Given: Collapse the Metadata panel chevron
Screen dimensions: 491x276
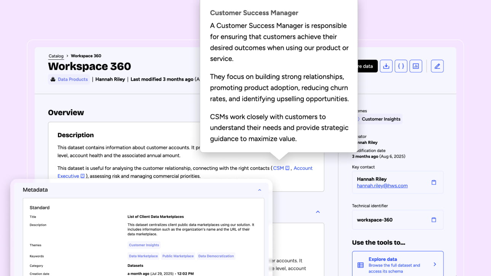Looking at the screenshot, I should (x=260, y=190).
